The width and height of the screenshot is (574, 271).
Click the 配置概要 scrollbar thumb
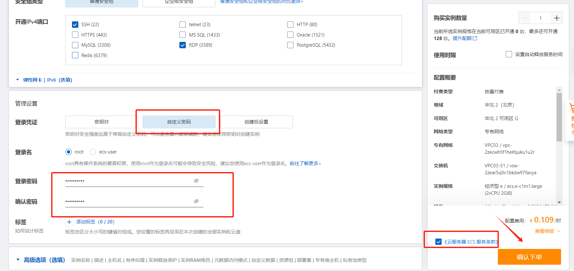pyautogui.click(x=559, y=117)
